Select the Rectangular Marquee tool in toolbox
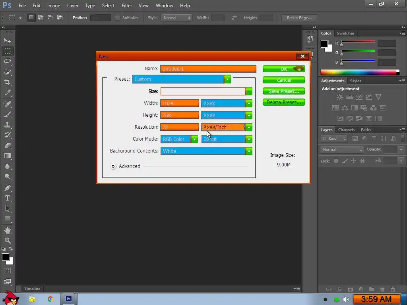 pos(7,51)
